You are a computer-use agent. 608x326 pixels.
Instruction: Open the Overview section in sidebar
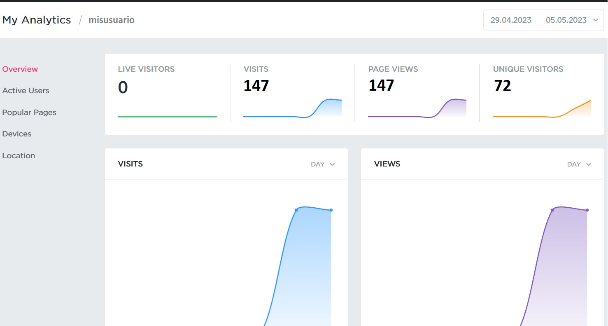tap(20, 69)
